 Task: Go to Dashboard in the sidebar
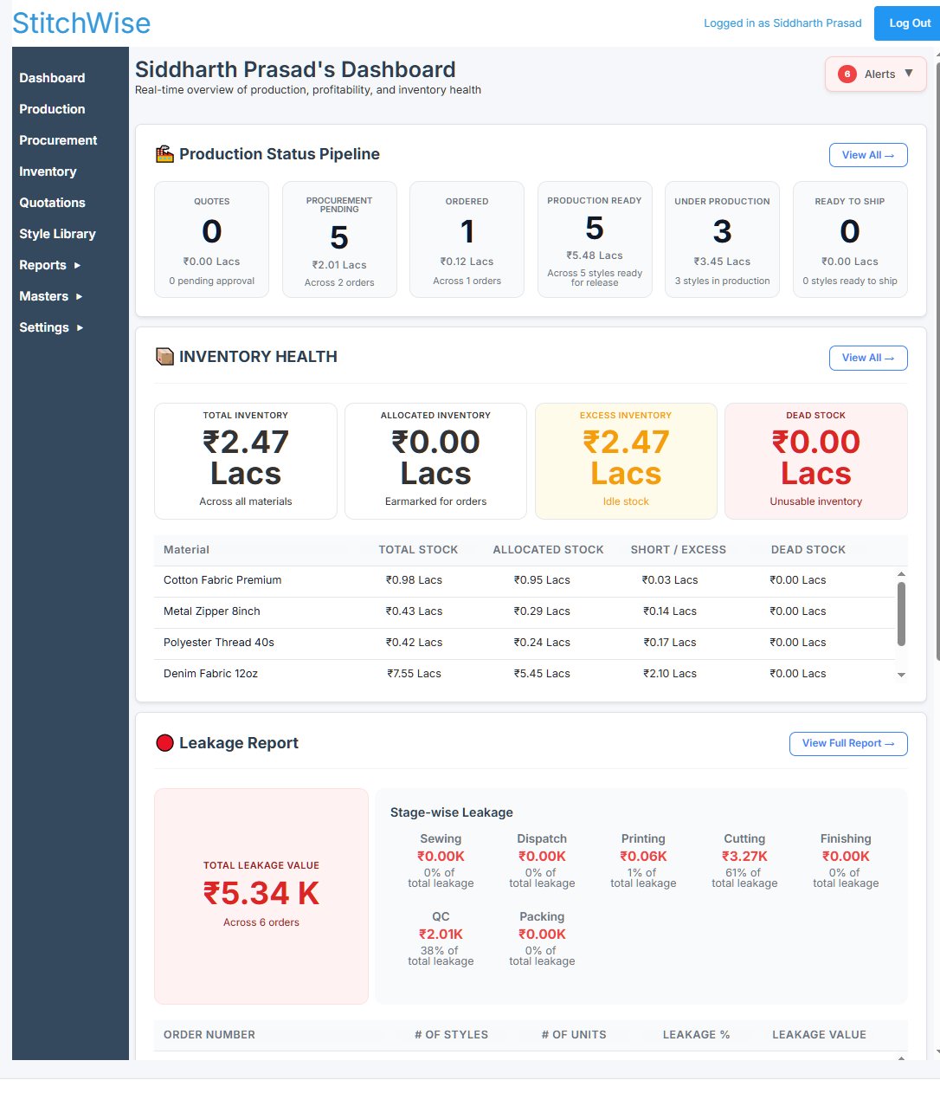pyautogui.click(x=52, y=78)
